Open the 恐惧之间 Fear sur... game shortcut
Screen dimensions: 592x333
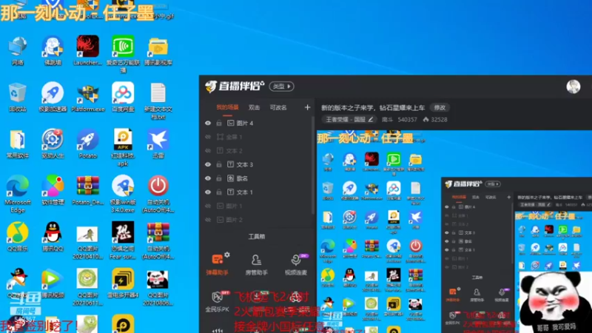[x=123, y=240]
